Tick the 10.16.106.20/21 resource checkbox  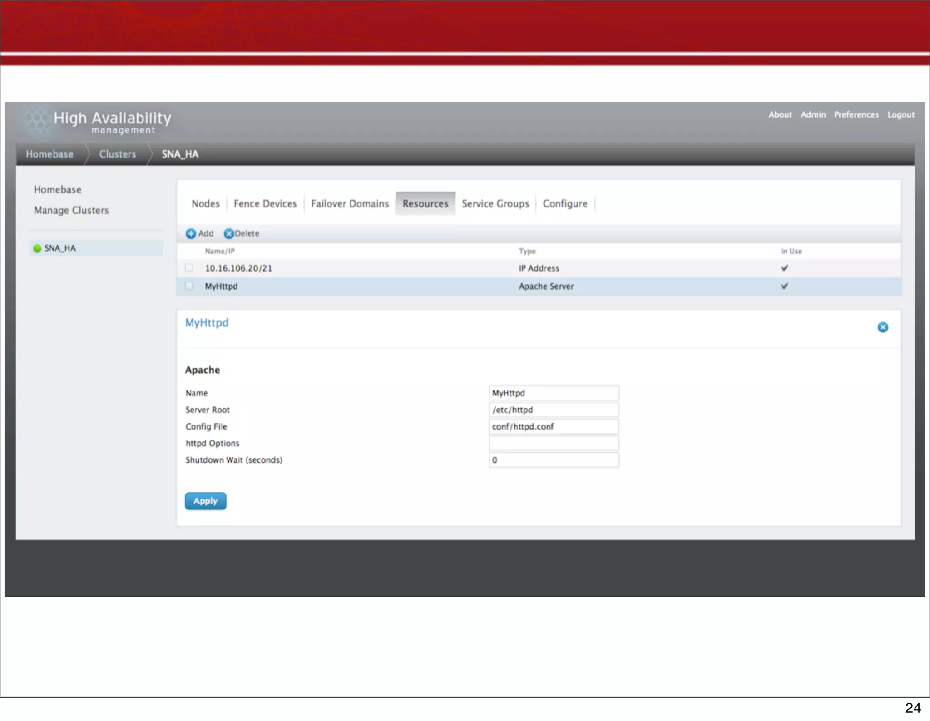[189, 268]
